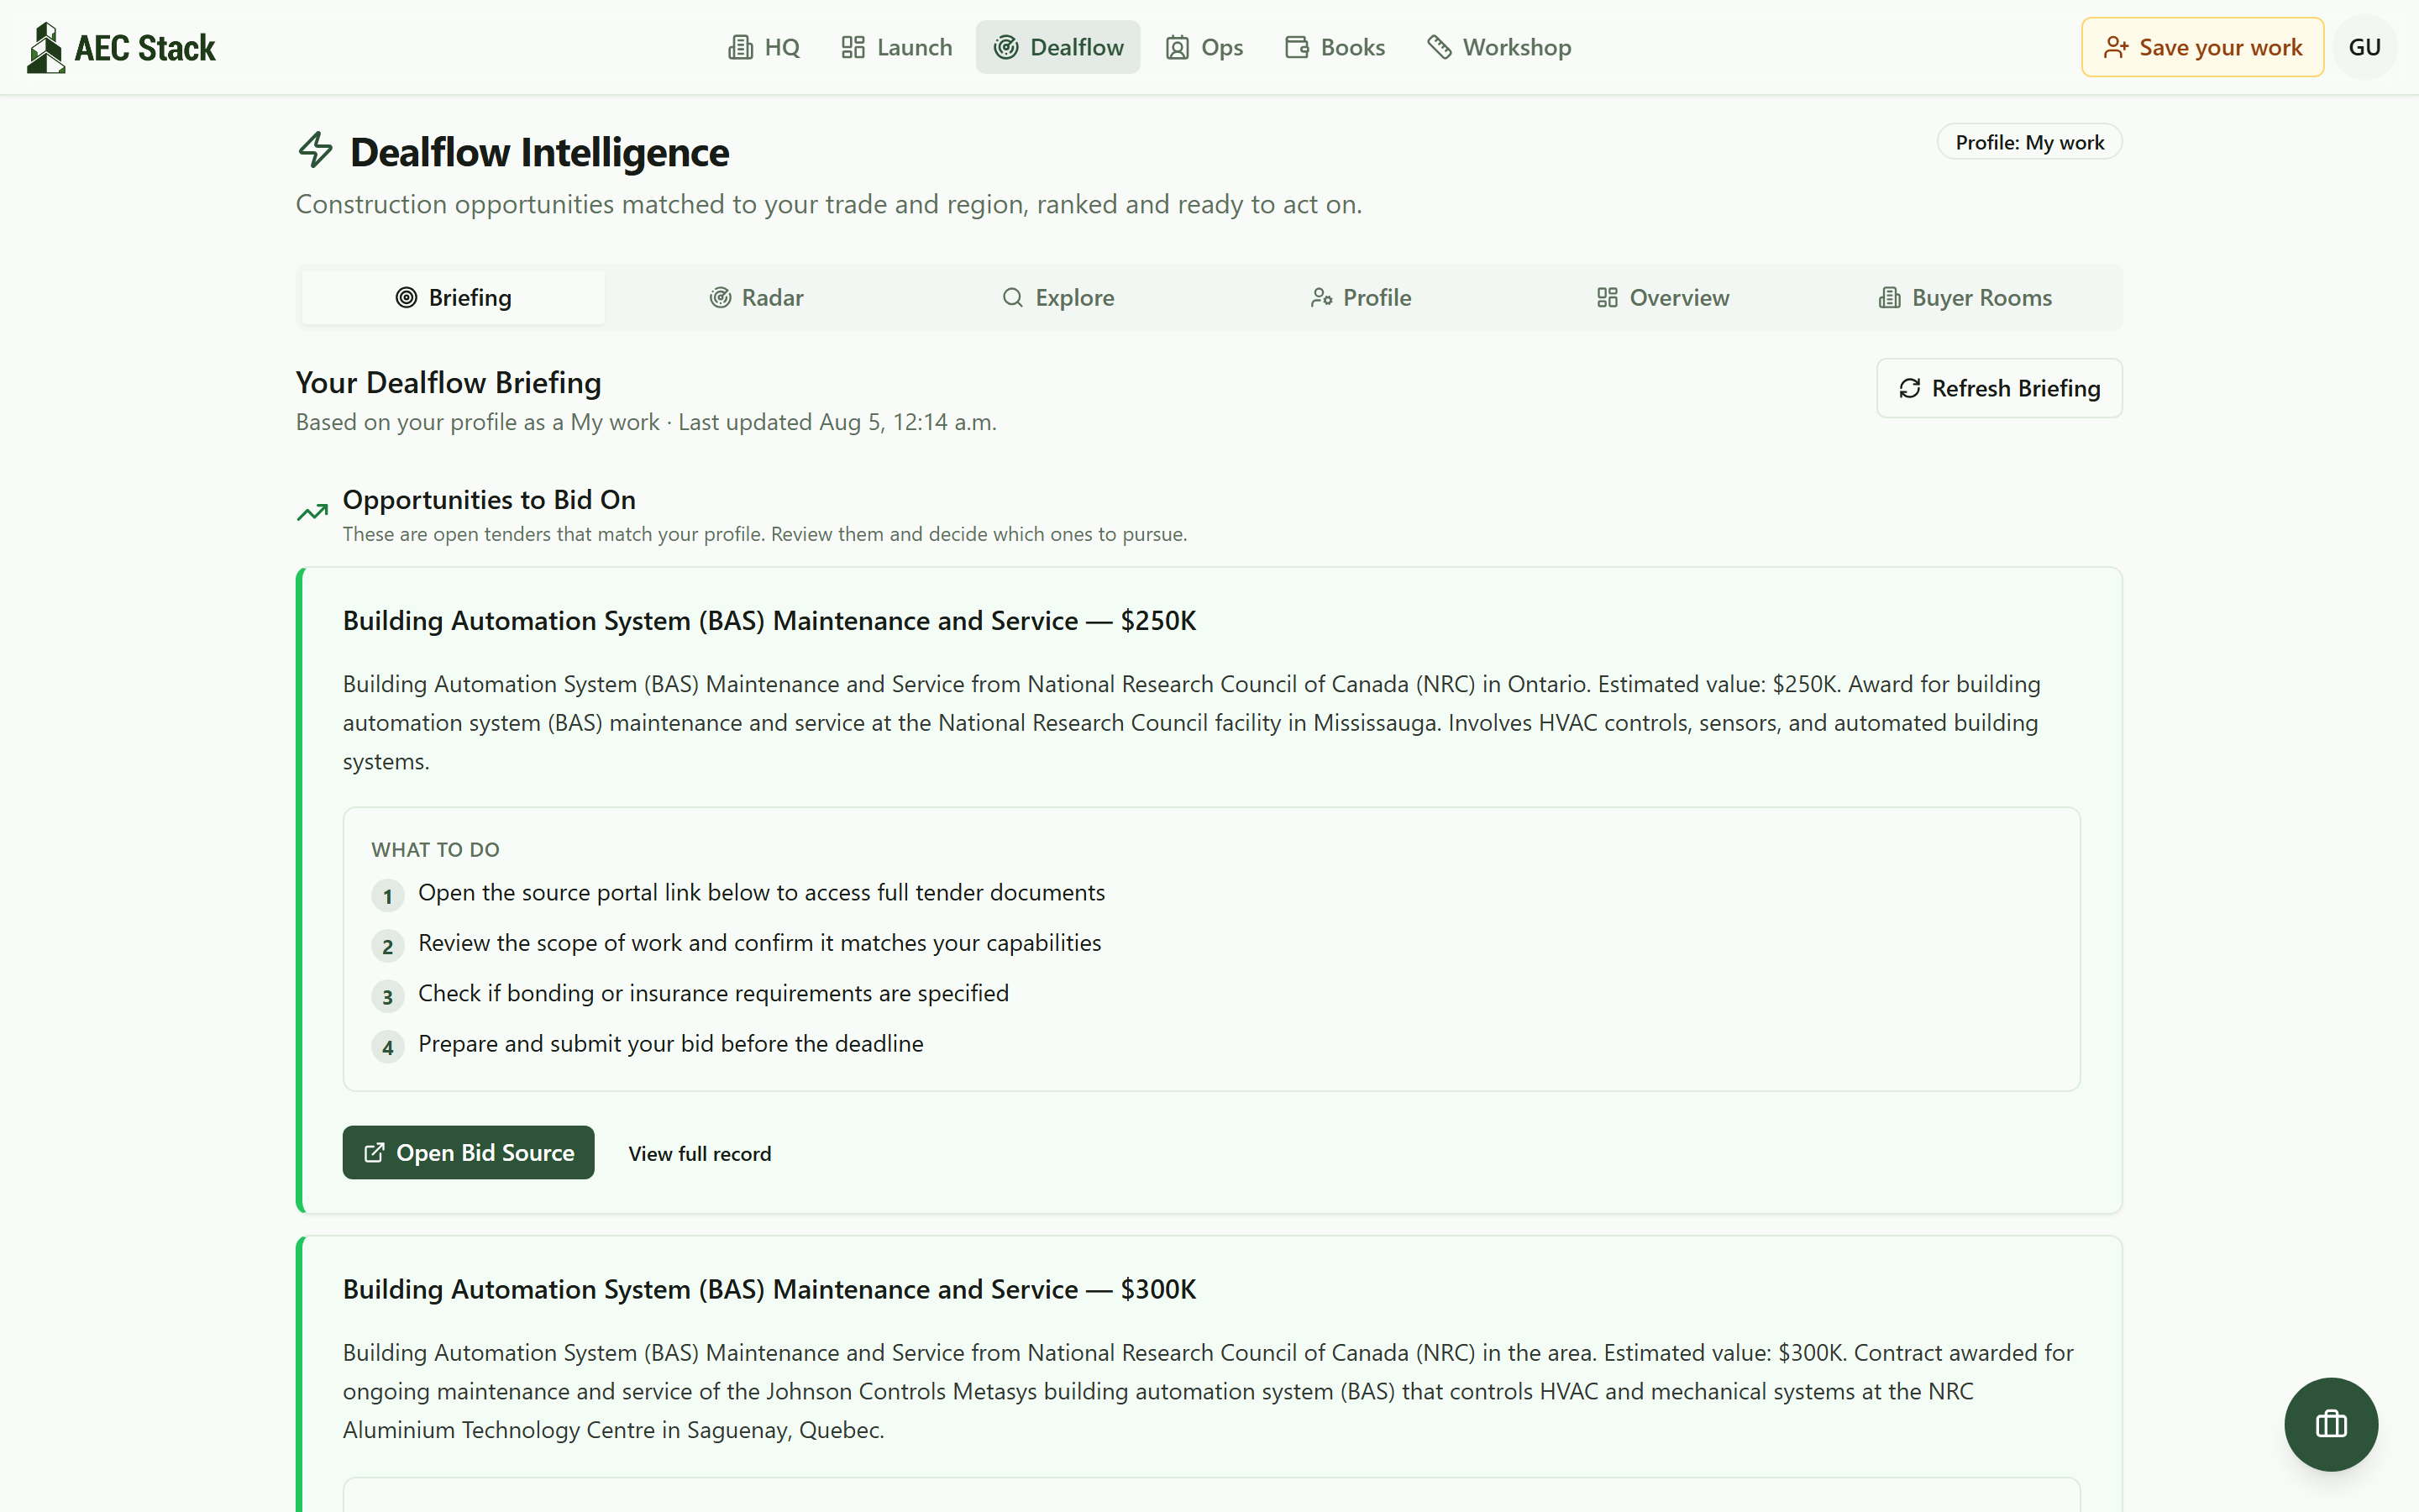Click the Dealflow Intelligence page title
The image size is (2419, 1512).
pyautogui.click(x=540, y=152)
